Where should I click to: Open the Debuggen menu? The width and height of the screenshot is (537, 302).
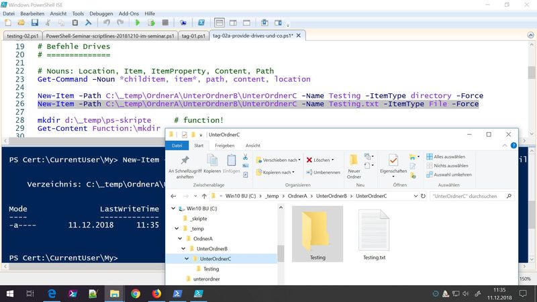tap(101, 13)
